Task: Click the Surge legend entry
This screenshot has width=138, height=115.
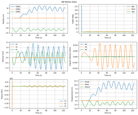Action: [x=85, y=82]
